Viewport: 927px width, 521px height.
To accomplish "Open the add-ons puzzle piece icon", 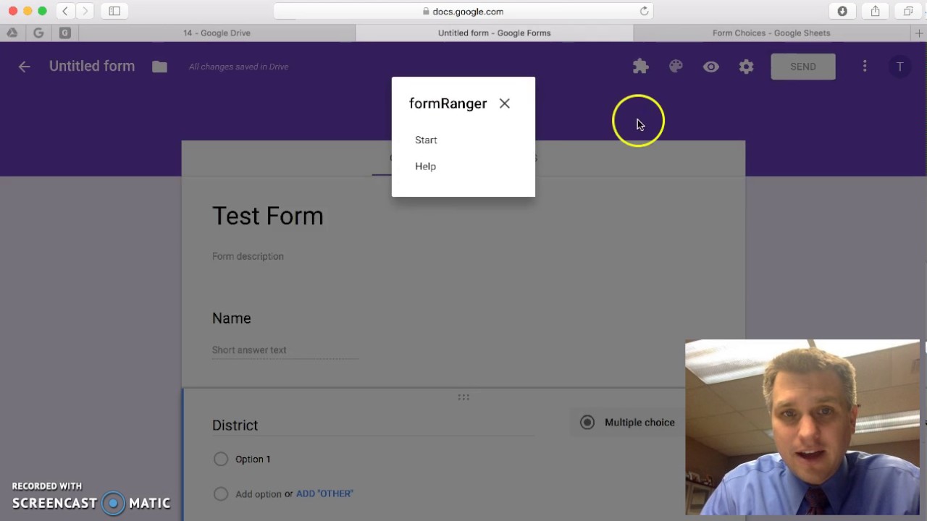I will click(640, 67).
